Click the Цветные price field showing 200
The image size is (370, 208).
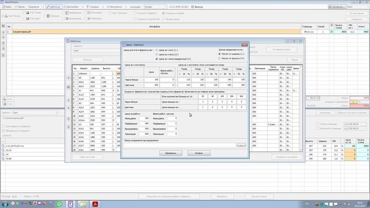(x=151, y=85)
